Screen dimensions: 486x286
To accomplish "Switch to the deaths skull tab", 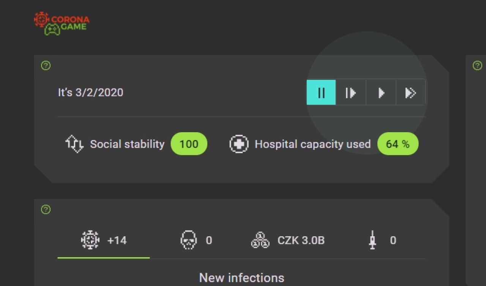I will pyautogui.click(x=196, y=240).
